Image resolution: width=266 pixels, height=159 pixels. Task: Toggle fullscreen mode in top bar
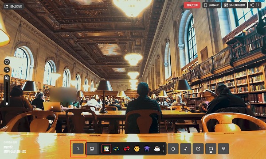(x=257, y=5)
